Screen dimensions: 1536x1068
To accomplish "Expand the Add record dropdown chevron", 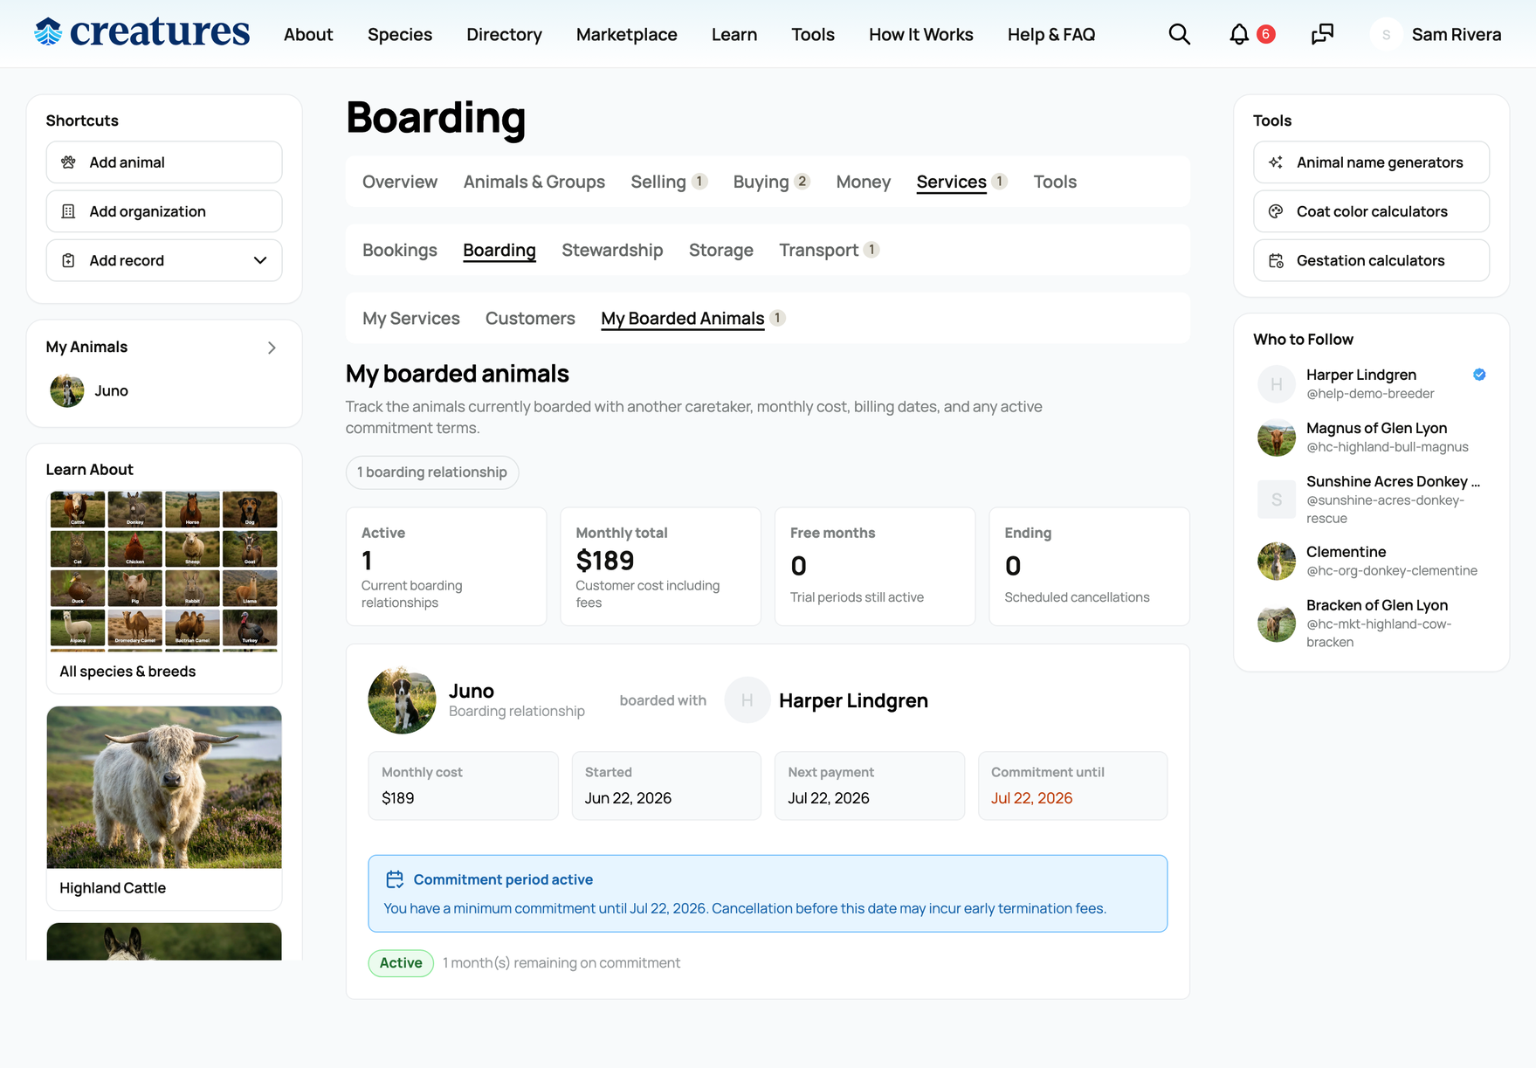I will coord(260,260).
